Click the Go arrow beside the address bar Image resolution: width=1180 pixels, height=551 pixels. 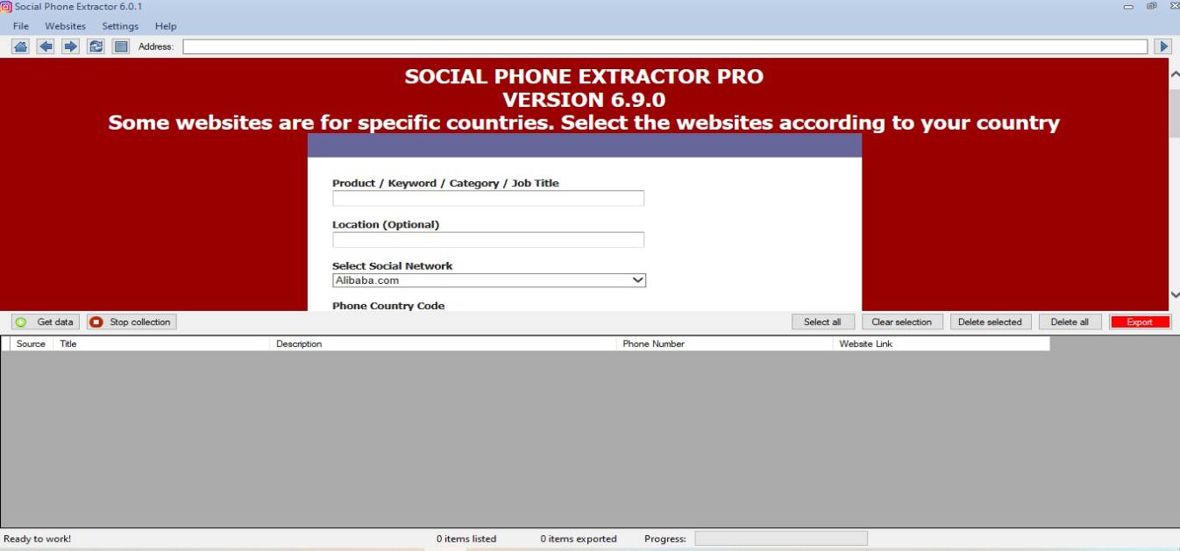(x=1163, y=46)
